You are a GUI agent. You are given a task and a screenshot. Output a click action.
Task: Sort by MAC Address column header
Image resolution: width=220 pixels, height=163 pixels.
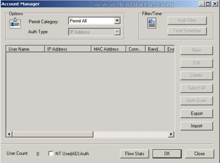coord(108,49)
